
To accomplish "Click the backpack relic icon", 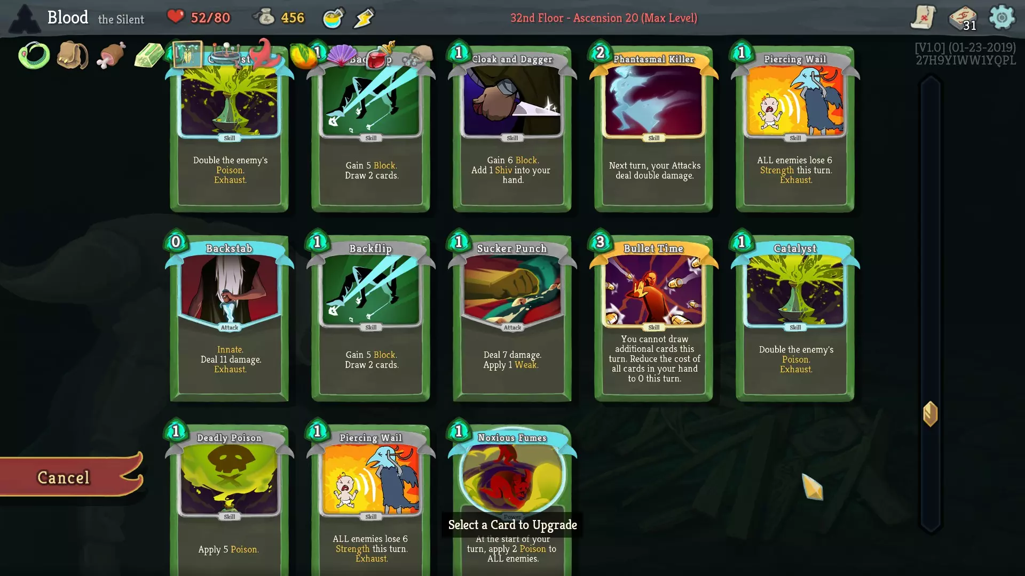I will click(x=73, y=55).
